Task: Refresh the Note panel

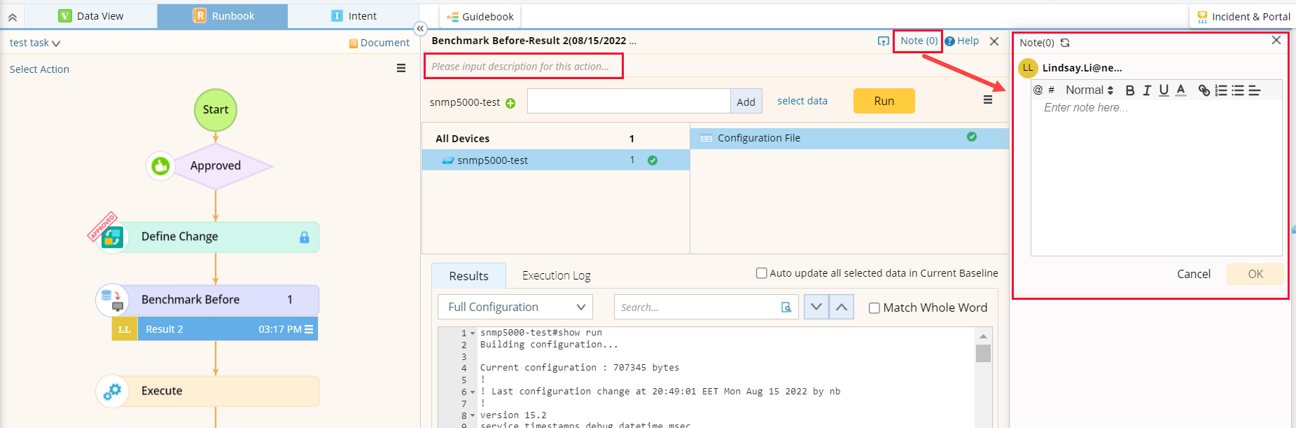Action: coord(1065,43)
